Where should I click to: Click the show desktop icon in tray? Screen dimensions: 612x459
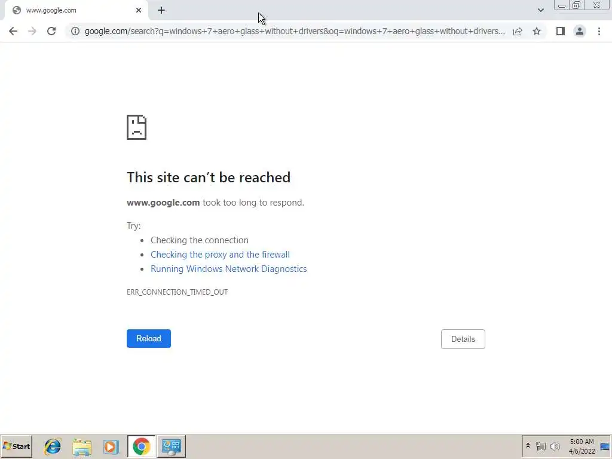[x=605, y=446]
